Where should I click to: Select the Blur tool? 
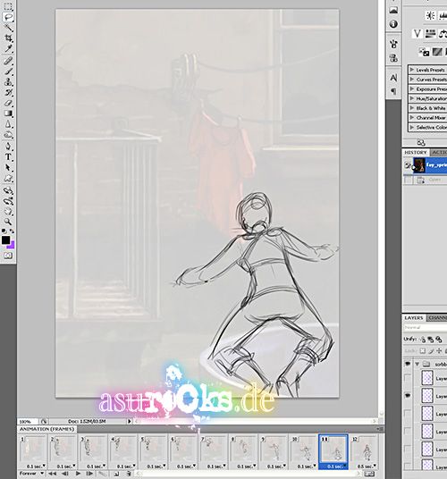8,124
